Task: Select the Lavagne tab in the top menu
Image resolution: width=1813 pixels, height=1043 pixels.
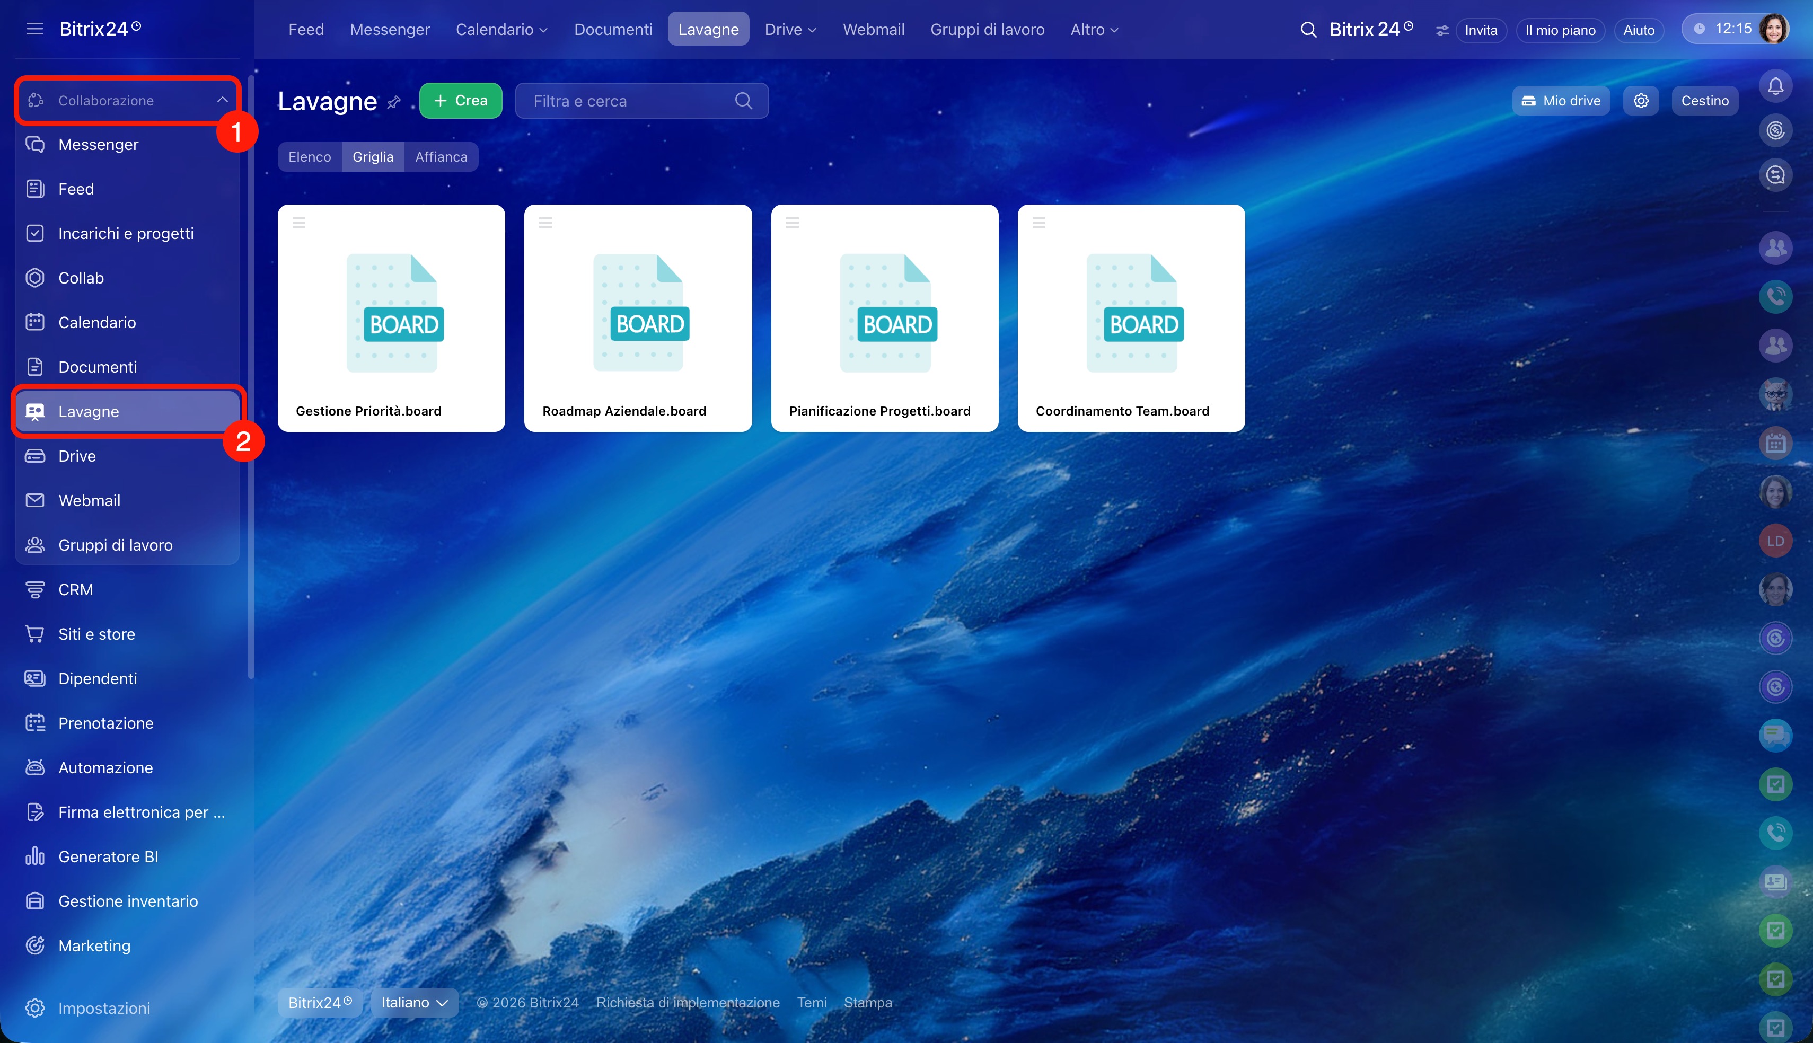Action: [708, 29]
